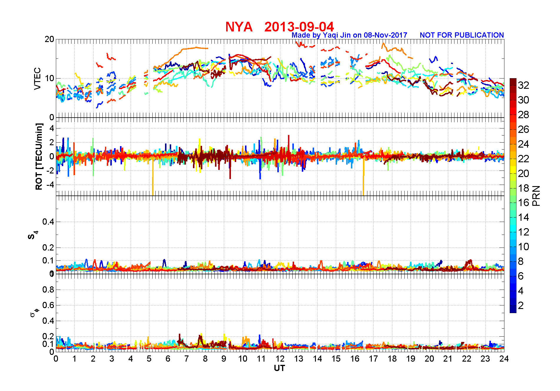The width and height of the screenshot is (560, 391).
Task: Click the VTEC y-axis label
Action: tap(37, 78)
